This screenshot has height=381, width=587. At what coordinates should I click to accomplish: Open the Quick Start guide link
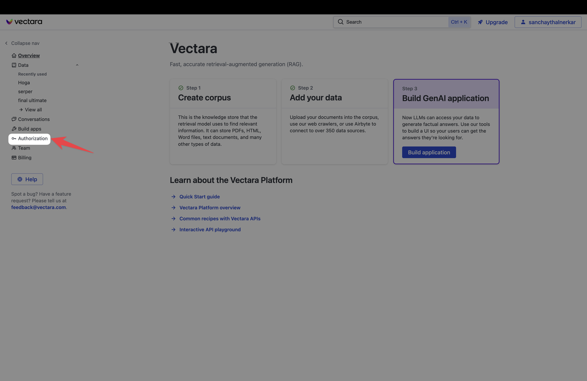coord(199,197)
